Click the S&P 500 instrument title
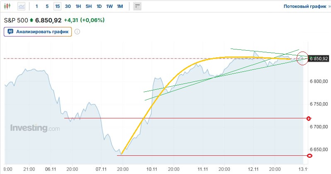This screenshot has height=174, width=331. (x=15, y=20)
